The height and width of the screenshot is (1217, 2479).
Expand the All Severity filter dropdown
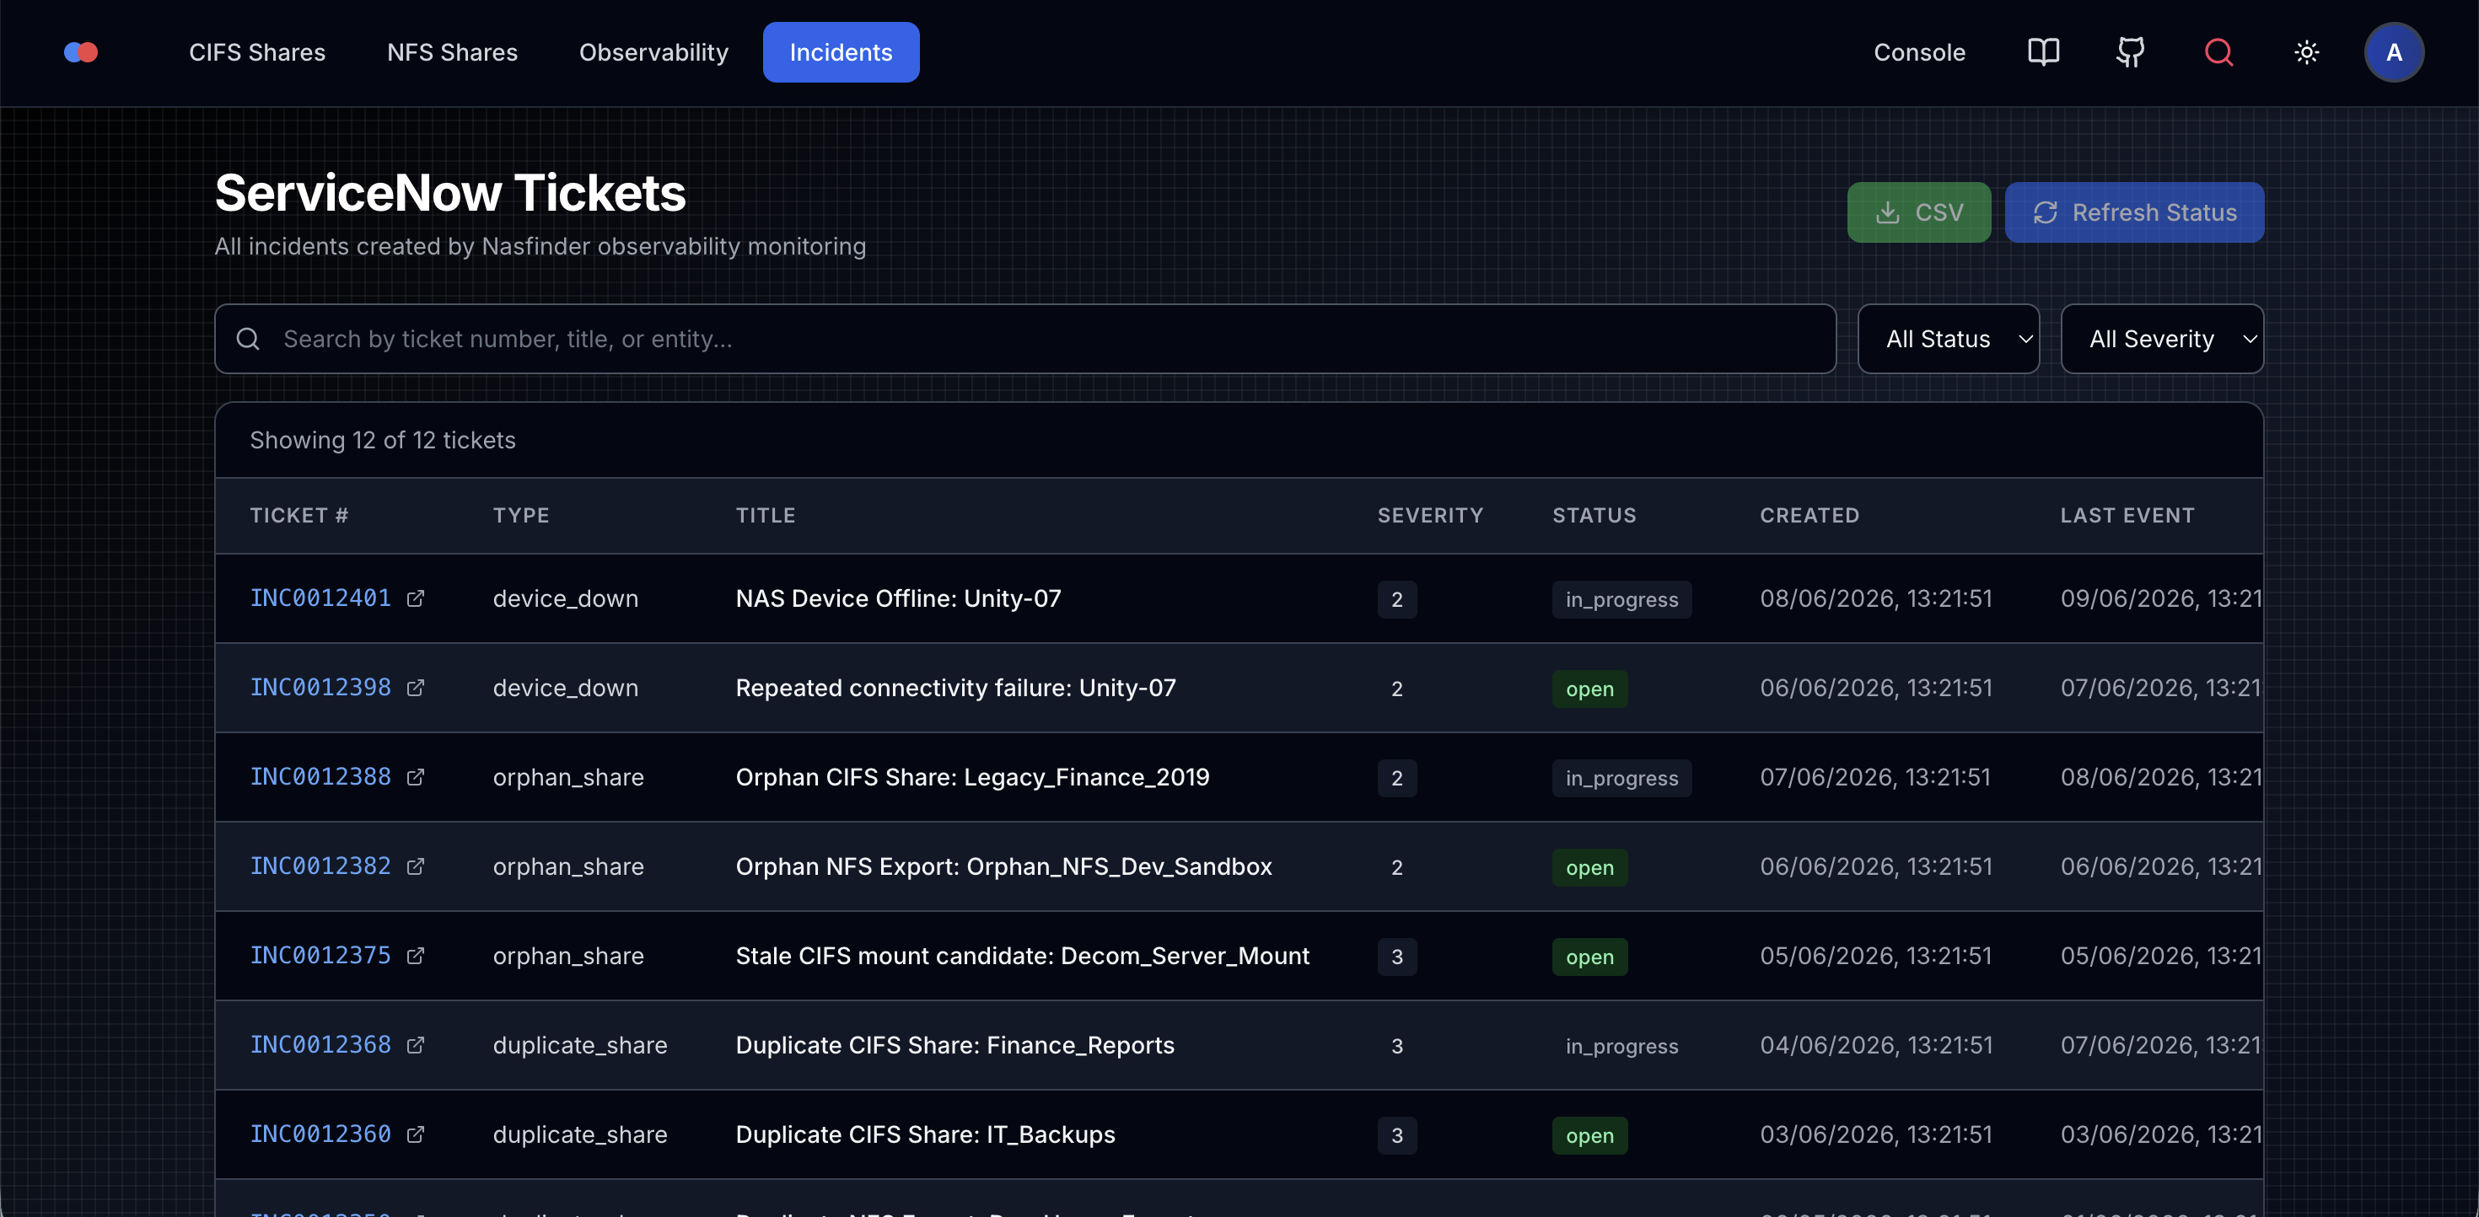click(2161, 339)
